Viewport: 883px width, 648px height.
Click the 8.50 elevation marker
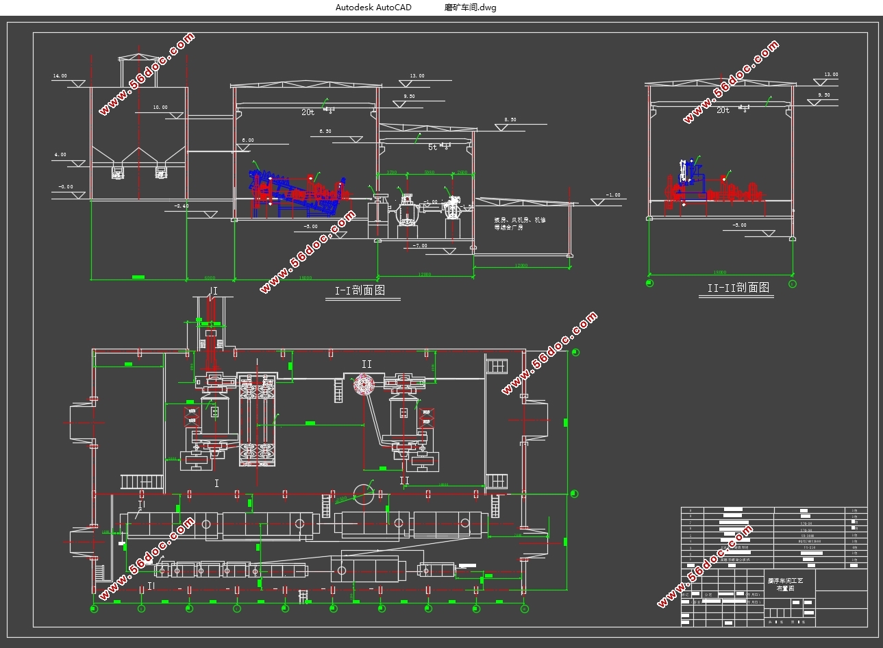510,120
